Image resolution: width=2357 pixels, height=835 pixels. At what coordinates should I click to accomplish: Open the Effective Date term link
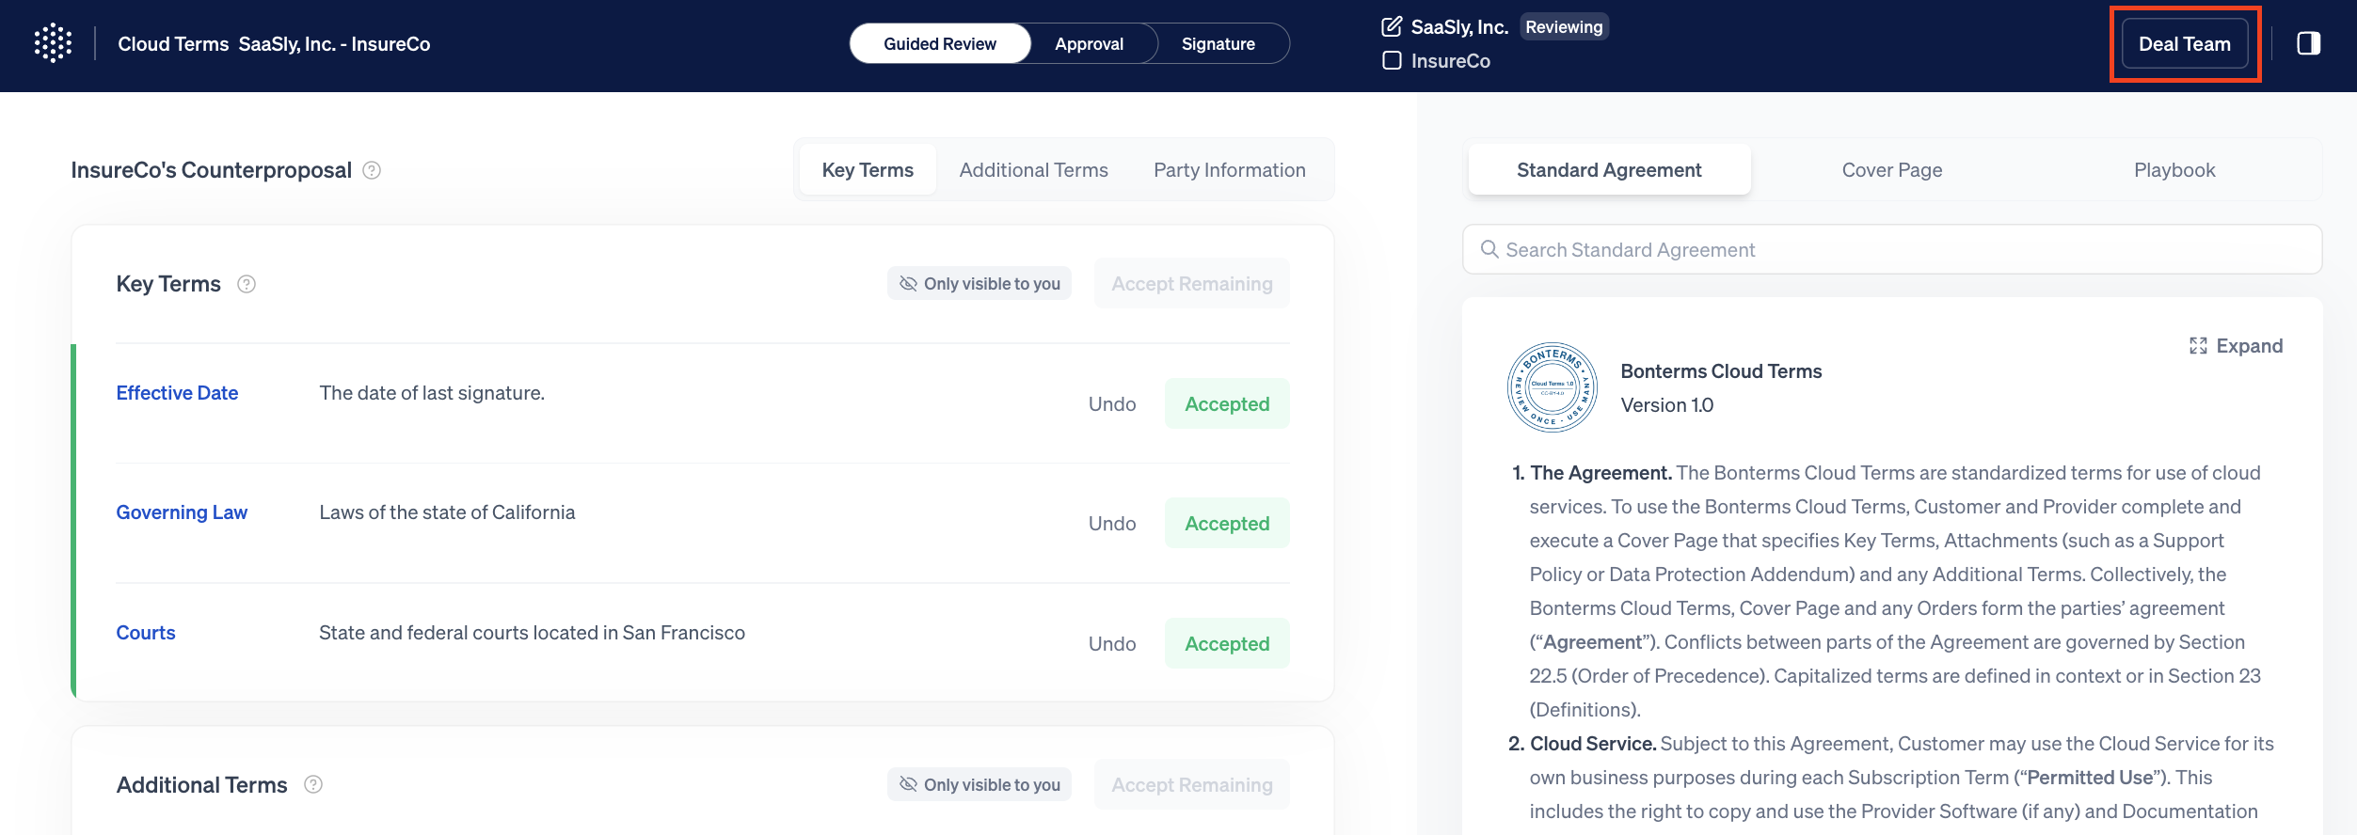point(177,393)
